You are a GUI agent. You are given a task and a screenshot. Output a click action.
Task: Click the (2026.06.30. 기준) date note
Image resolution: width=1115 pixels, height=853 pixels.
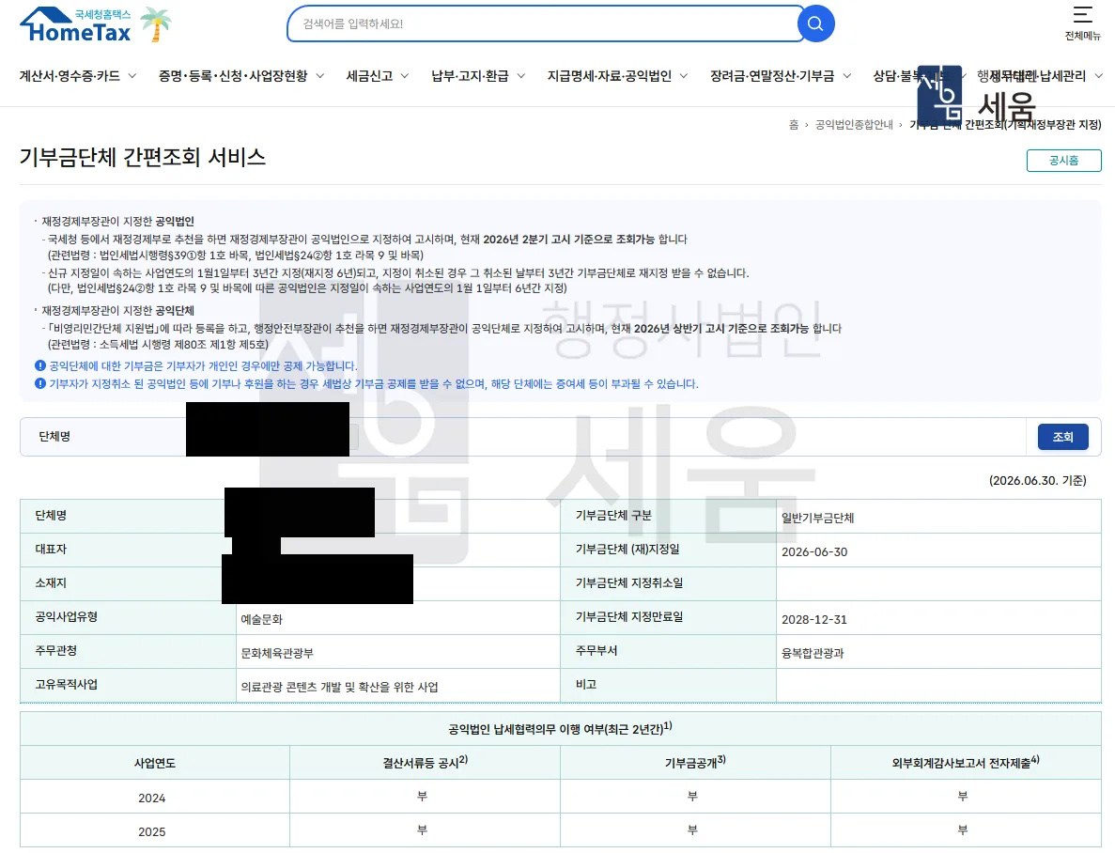[x=1037, y=480]
